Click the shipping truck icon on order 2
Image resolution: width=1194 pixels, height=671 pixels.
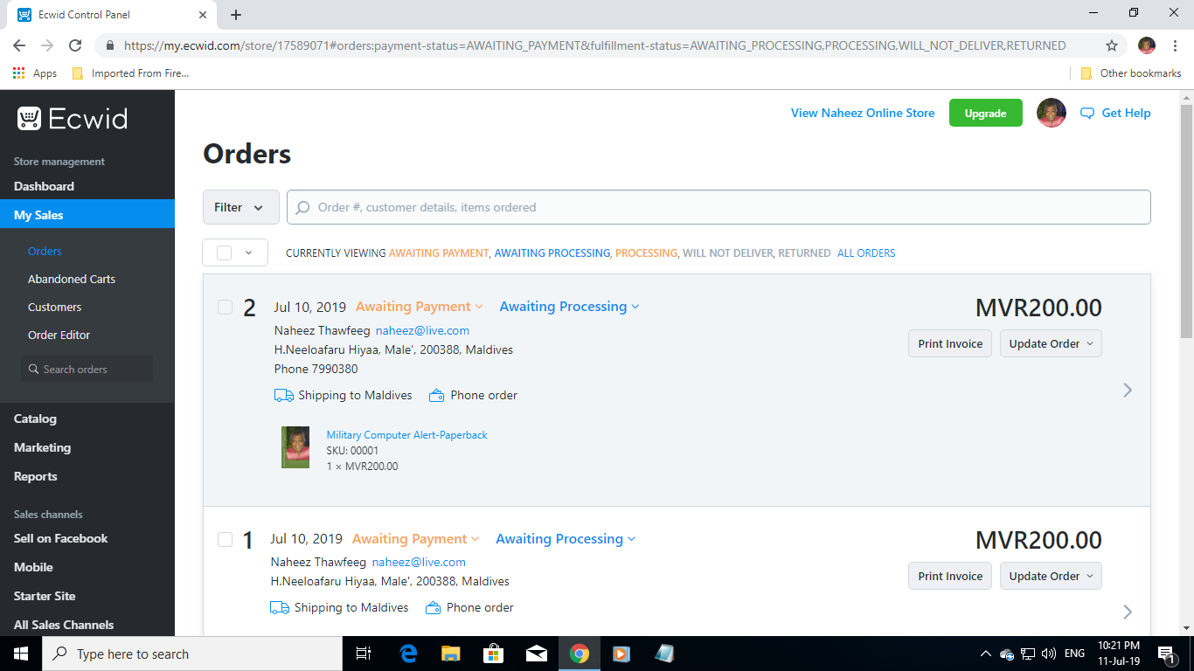[x=283, y=395]
